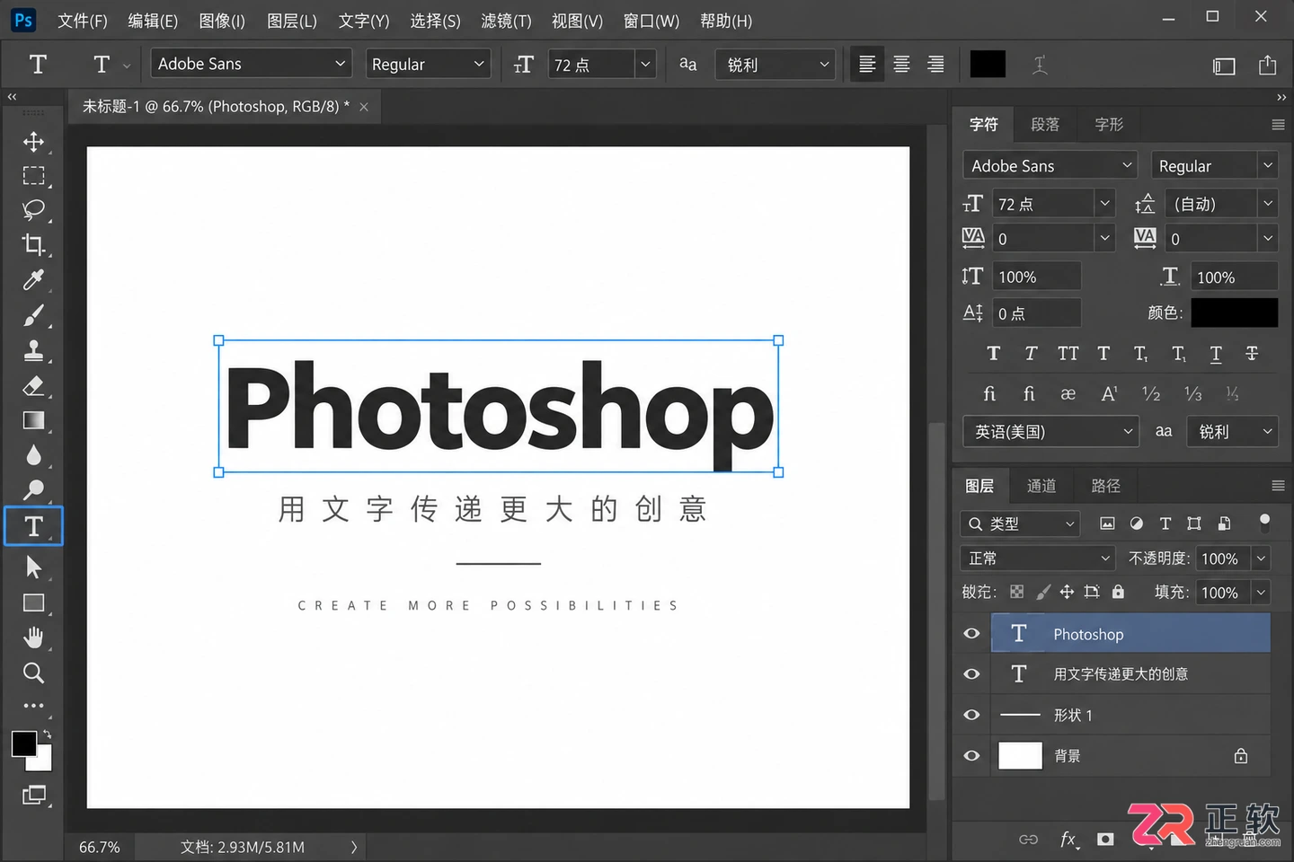Open the warp text option
This screenshot has width=1294, height=862.
point(1040,65)
